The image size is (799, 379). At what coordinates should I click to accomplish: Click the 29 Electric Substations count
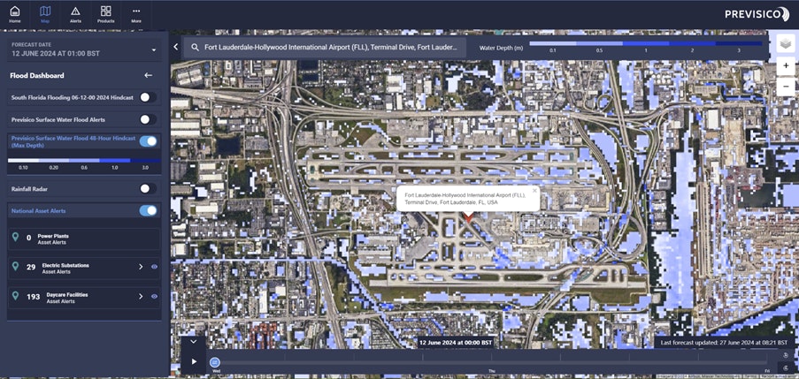pos(31,267)
